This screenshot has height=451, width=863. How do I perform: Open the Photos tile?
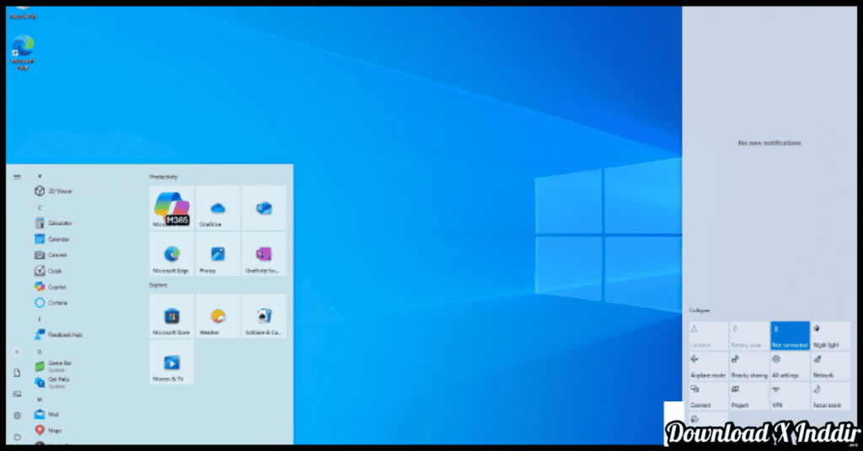pyautogui.click(x=218, y=254)
